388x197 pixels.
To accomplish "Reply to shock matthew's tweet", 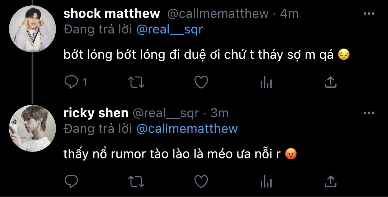I will (x=71, y=82).
